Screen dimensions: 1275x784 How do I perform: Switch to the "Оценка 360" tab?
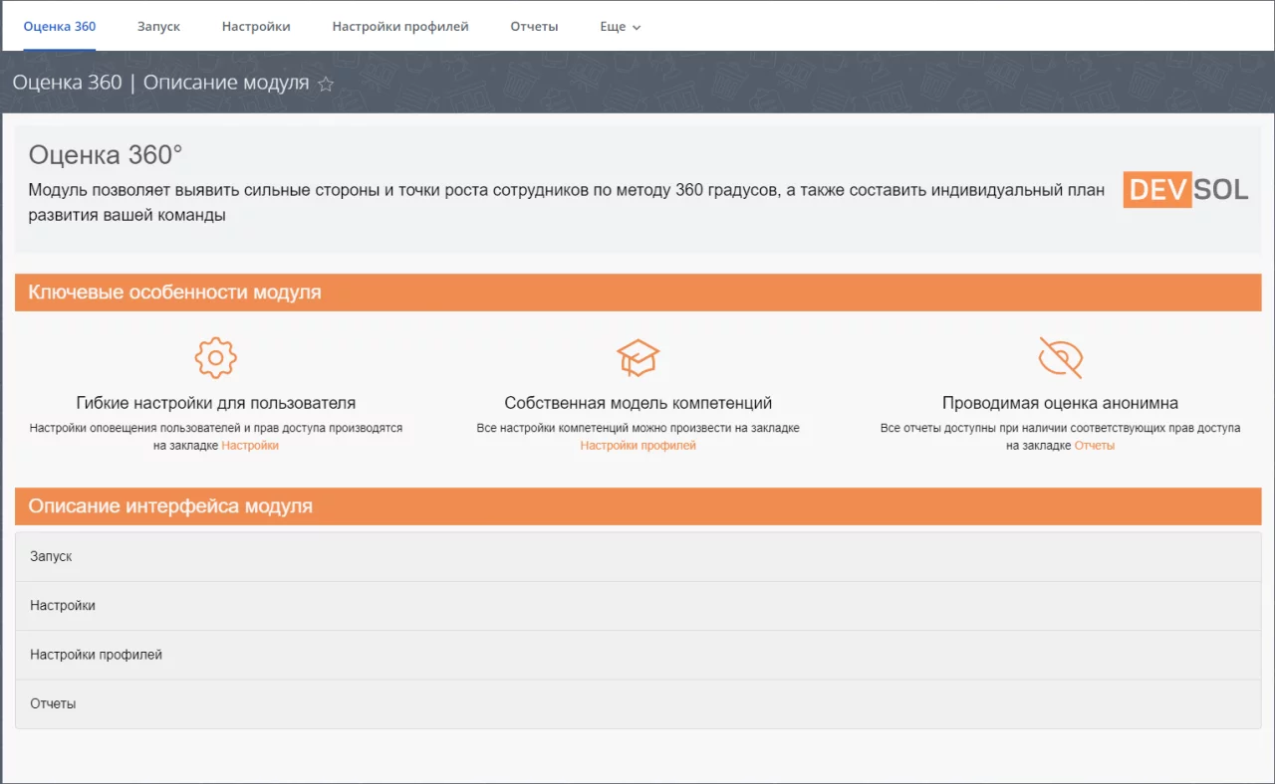point(60,27)
